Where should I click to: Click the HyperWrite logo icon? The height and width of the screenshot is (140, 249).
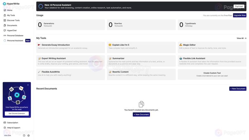click(x=4, y=4)
